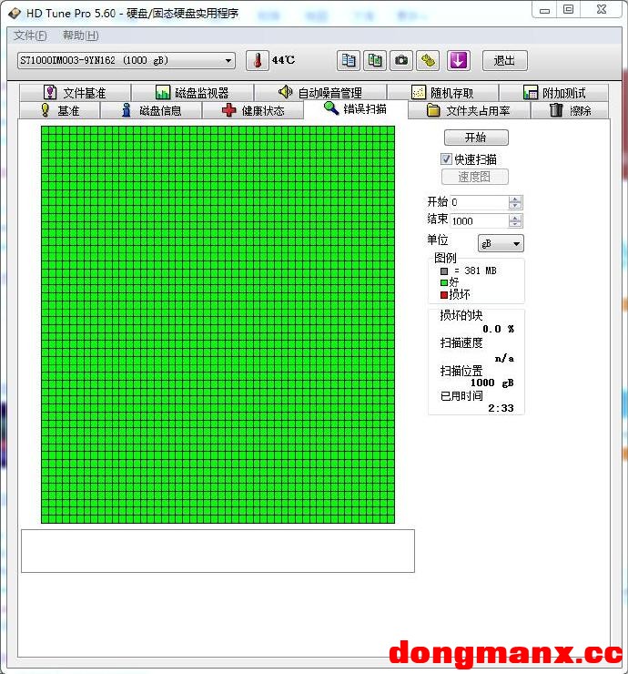Click the thermometer temperature icon
This screenshot has height=674, width=628.
tap(258, 61)
